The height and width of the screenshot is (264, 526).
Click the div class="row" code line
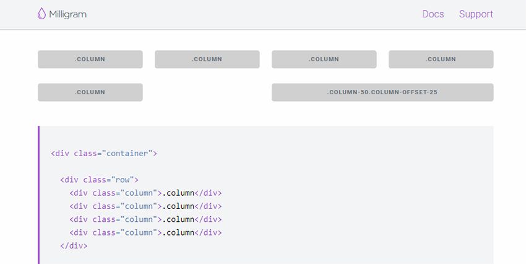99,180
